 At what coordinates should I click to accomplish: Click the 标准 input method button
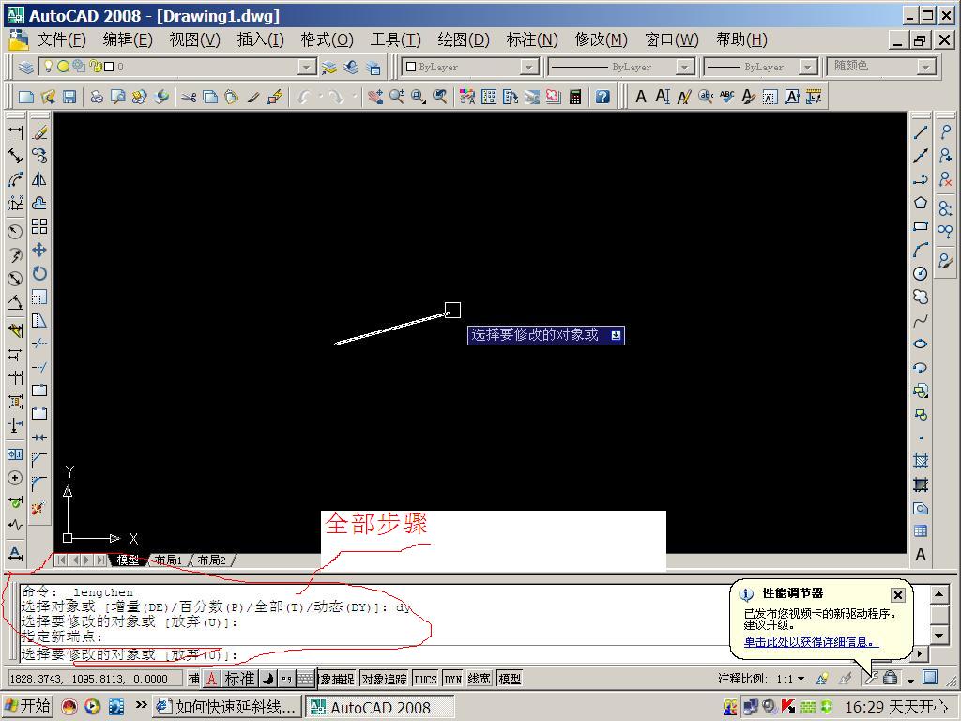coord(239,679)
